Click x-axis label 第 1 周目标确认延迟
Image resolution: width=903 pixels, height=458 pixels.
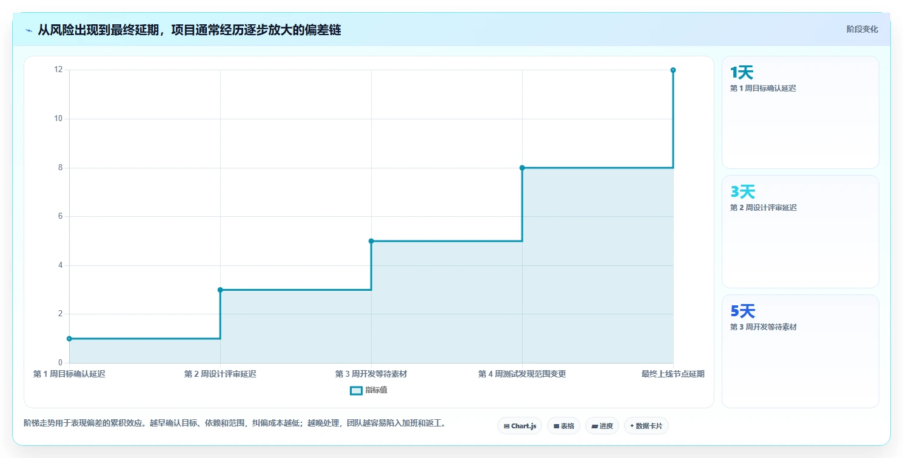point(69,374)
